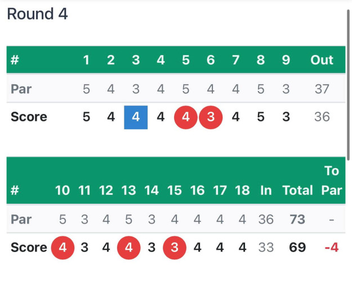
Task: Click the To Par column header
Action: coord(332,180)
